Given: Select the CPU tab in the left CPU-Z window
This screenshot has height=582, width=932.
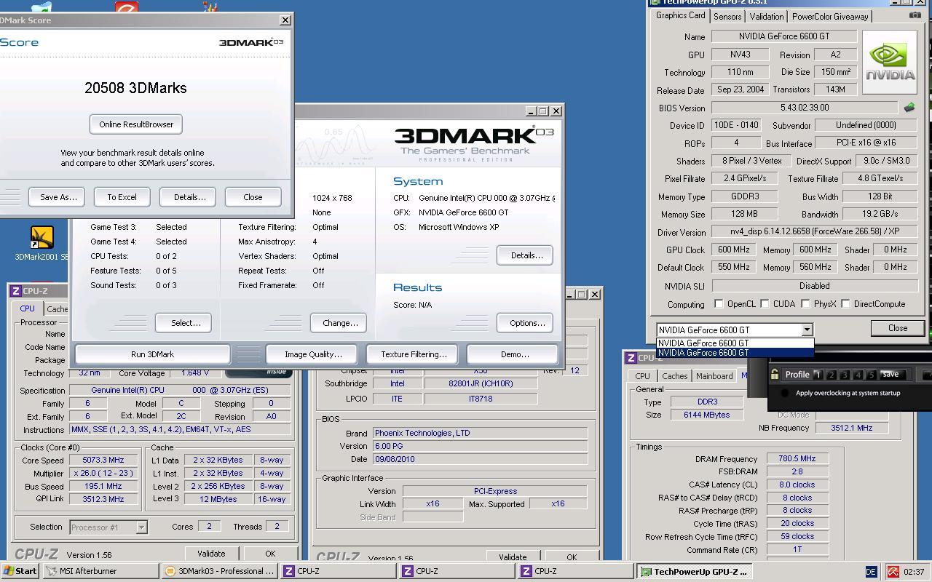Looking at the screenshot, I should [27, 308].
